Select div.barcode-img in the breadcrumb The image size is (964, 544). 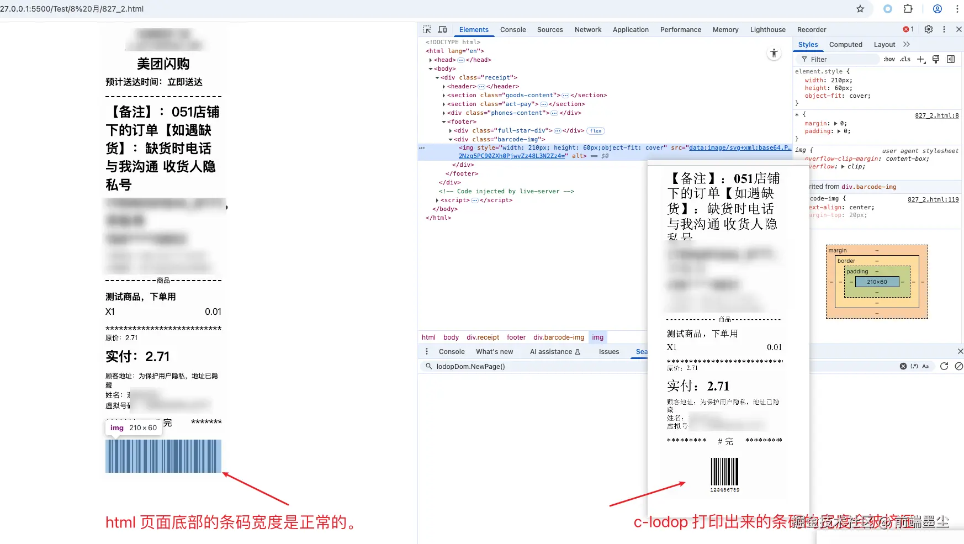(x=559, y=337)
